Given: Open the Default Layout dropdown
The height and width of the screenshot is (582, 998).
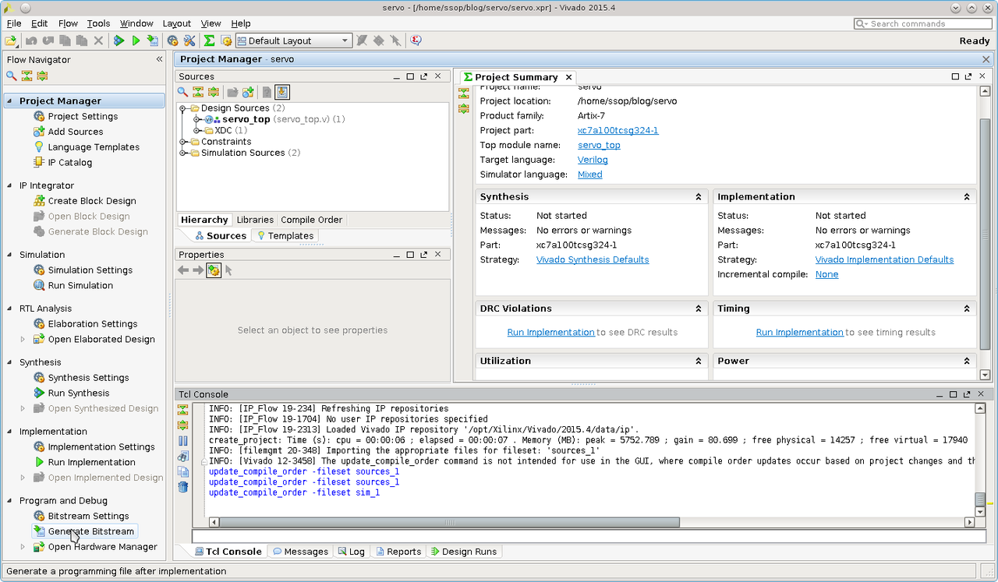Looking at the screenshot, I should pos(294,41).
